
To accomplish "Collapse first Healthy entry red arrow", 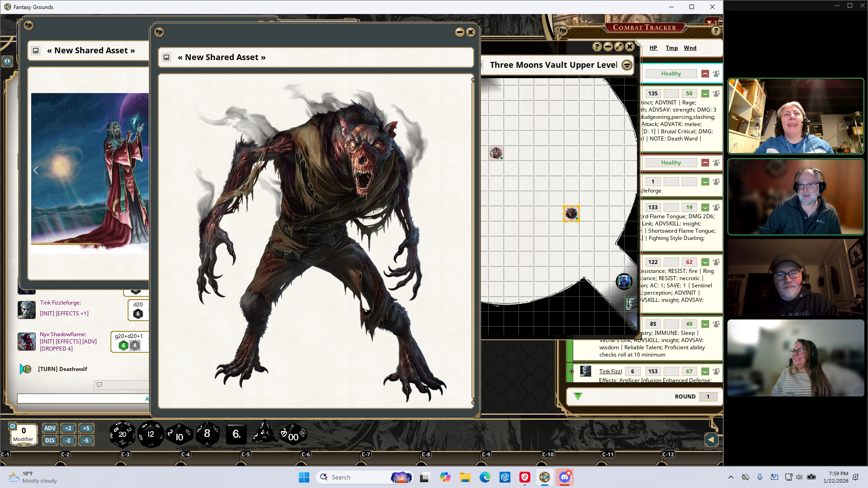I will 705,74.
